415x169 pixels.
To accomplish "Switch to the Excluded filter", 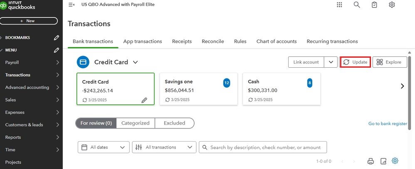I will (x=174, y=123).
